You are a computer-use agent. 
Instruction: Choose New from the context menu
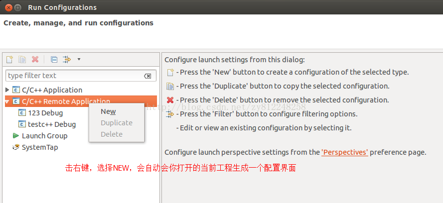pos(108,111)
